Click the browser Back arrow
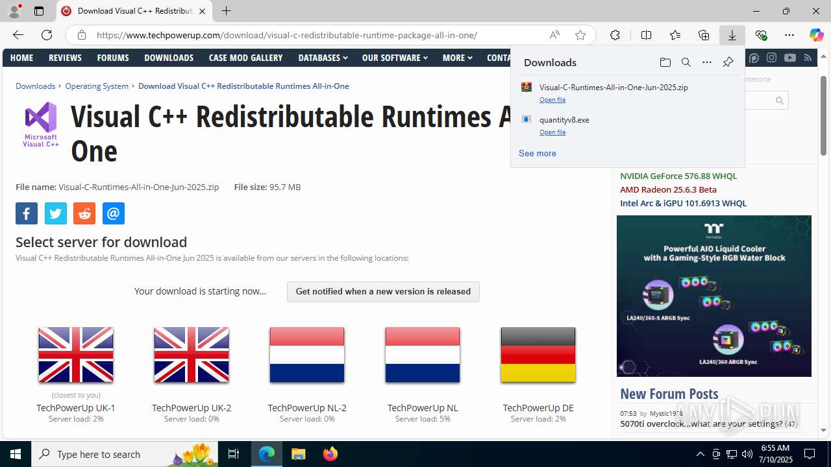Image resolution: width=831 pixels, height=467 pixels. pos(18,35)
